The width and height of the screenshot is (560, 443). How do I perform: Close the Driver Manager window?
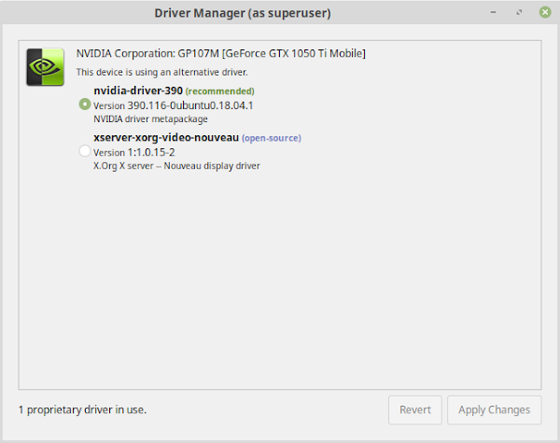click(x=545, y=12)
